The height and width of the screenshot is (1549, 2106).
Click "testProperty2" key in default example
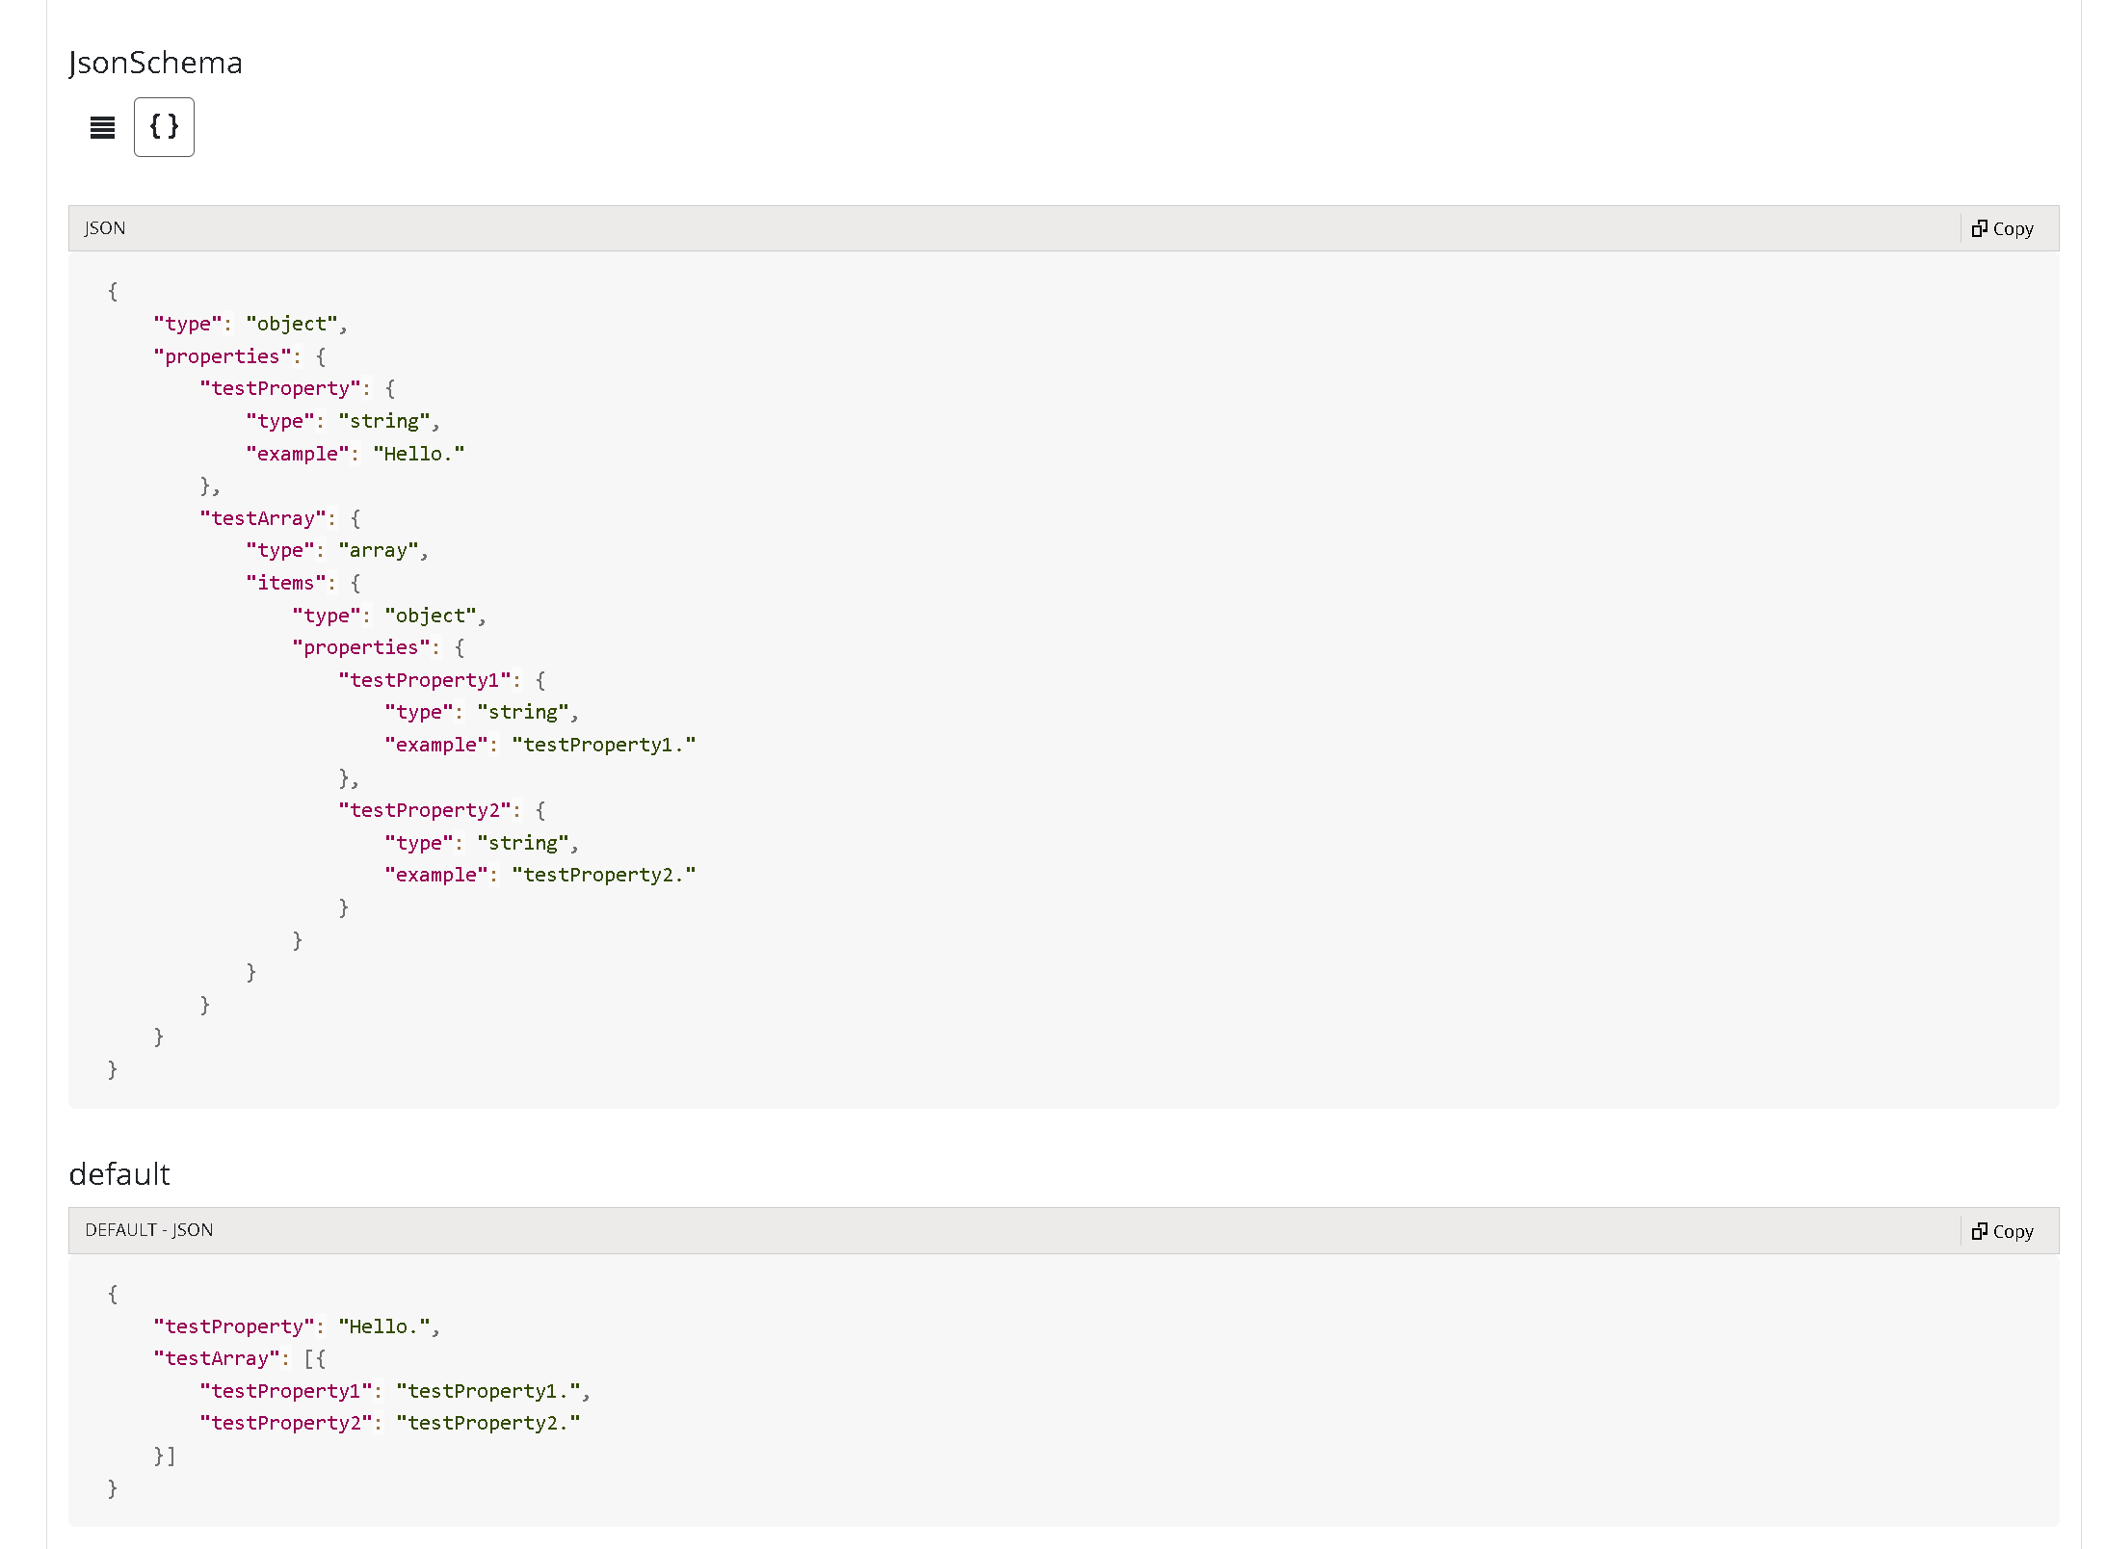coord(286,1423)
